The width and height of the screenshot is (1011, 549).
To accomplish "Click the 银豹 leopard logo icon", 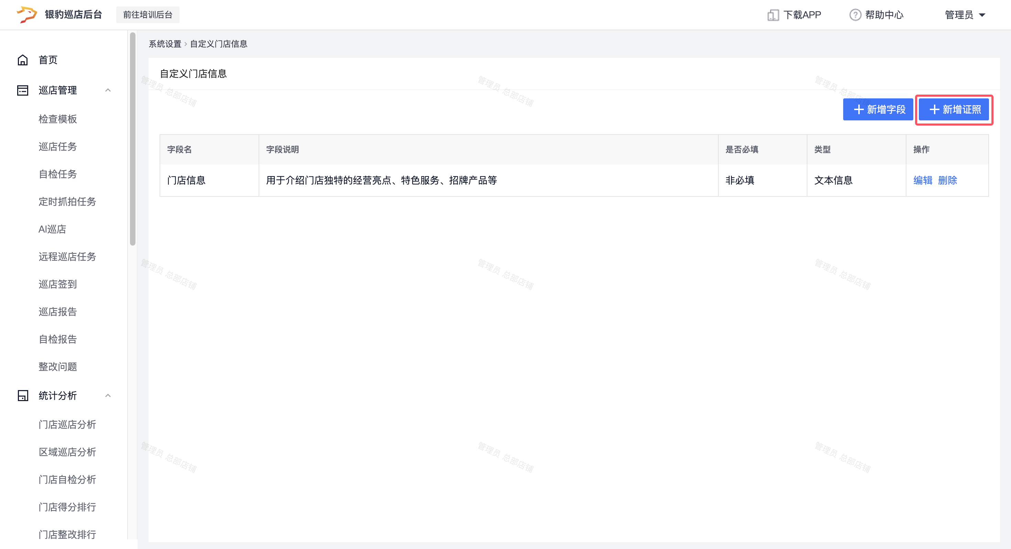I will pos(27,14).
